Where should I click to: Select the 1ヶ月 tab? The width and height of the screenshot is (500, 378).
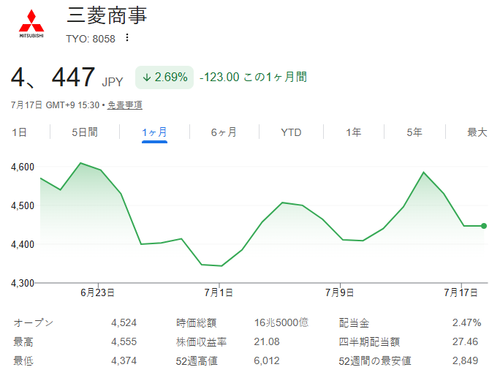(x=154, y=132)
